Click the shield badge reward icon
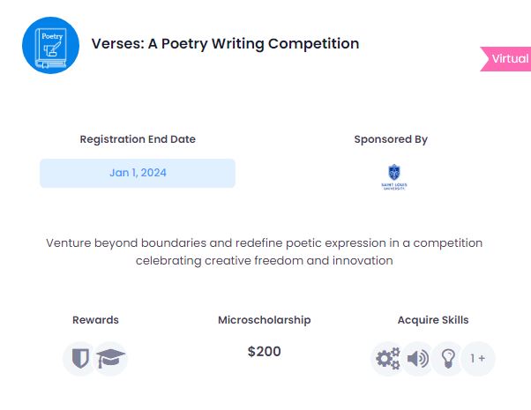This screenshot has height=410, width=531. tap(80, 358)
